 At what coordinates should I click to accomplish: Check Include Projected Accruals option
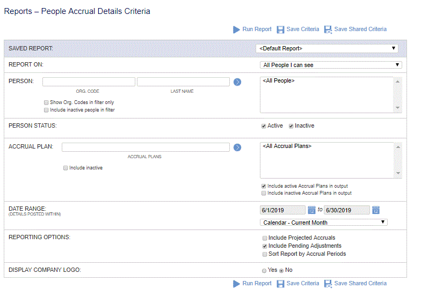(x=265, y=238)
